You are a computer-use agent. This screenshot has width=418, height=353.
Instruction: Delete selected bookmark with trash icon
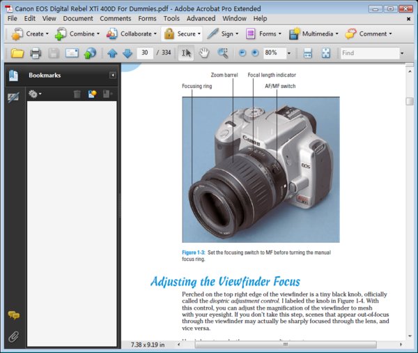[x=77, y=94]
